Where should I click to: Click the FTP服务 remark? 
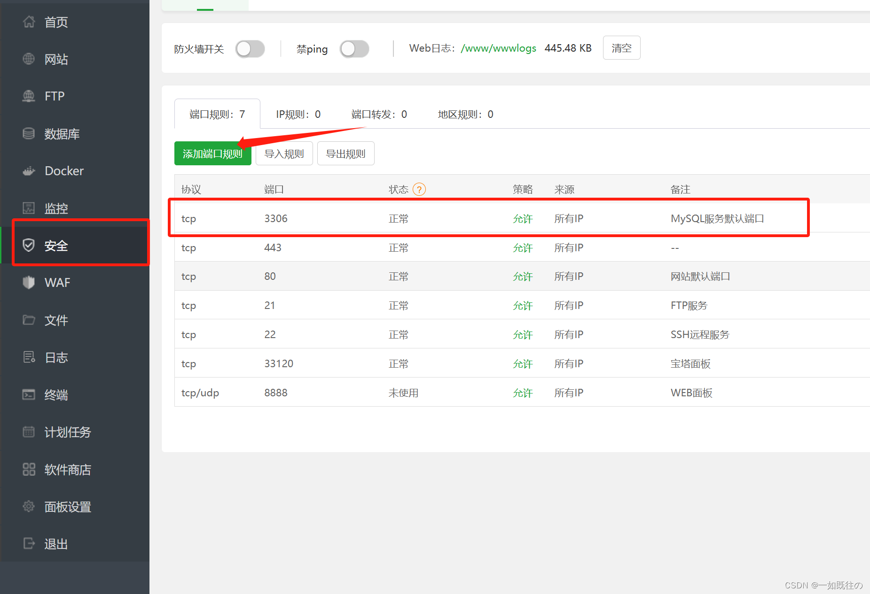pyautogui.click(x=689, y=305)
